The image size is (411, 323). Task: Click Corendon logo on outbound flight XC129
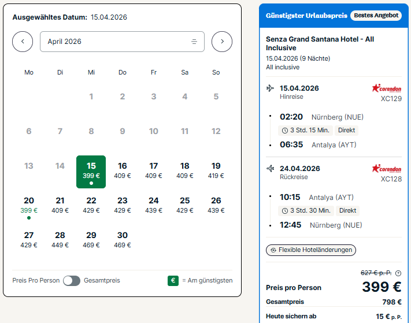tap(386, 88)
